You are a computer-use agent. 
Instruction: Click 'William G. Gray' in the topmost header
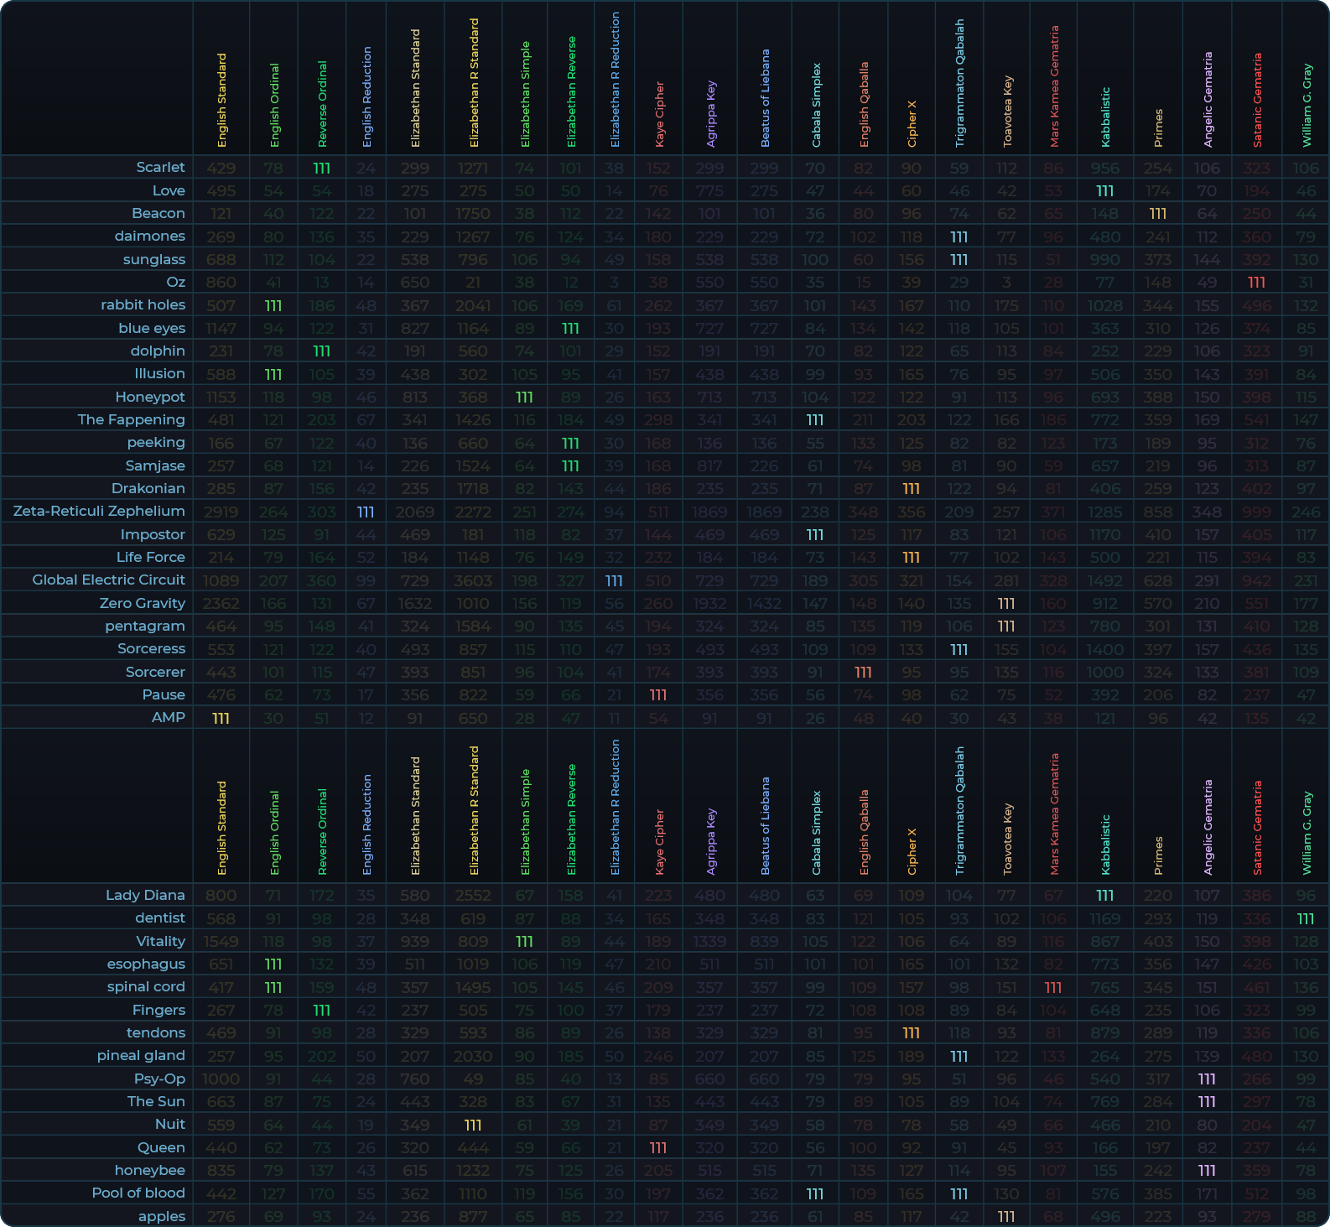(1307, 105)
